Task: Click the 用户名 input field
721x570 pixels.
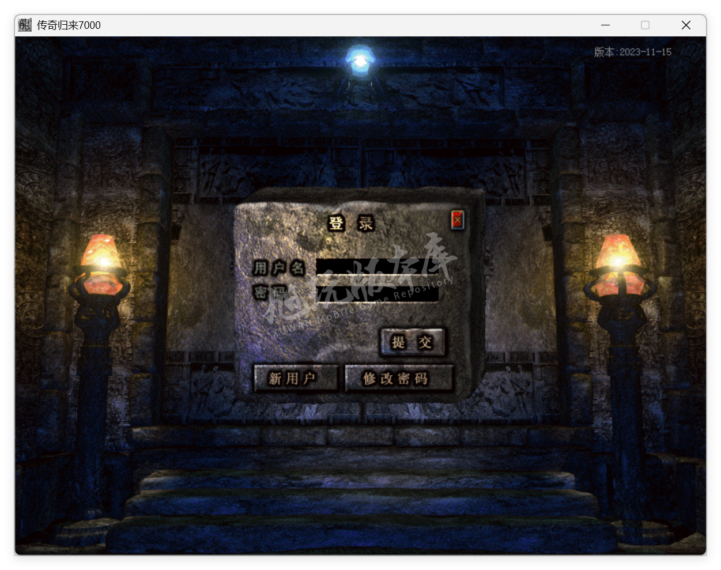Action: (377, 267)
